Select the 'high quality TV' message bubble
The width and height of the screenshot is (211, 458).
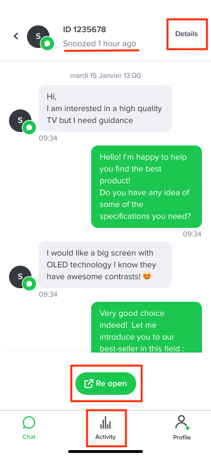click(105, 109)
